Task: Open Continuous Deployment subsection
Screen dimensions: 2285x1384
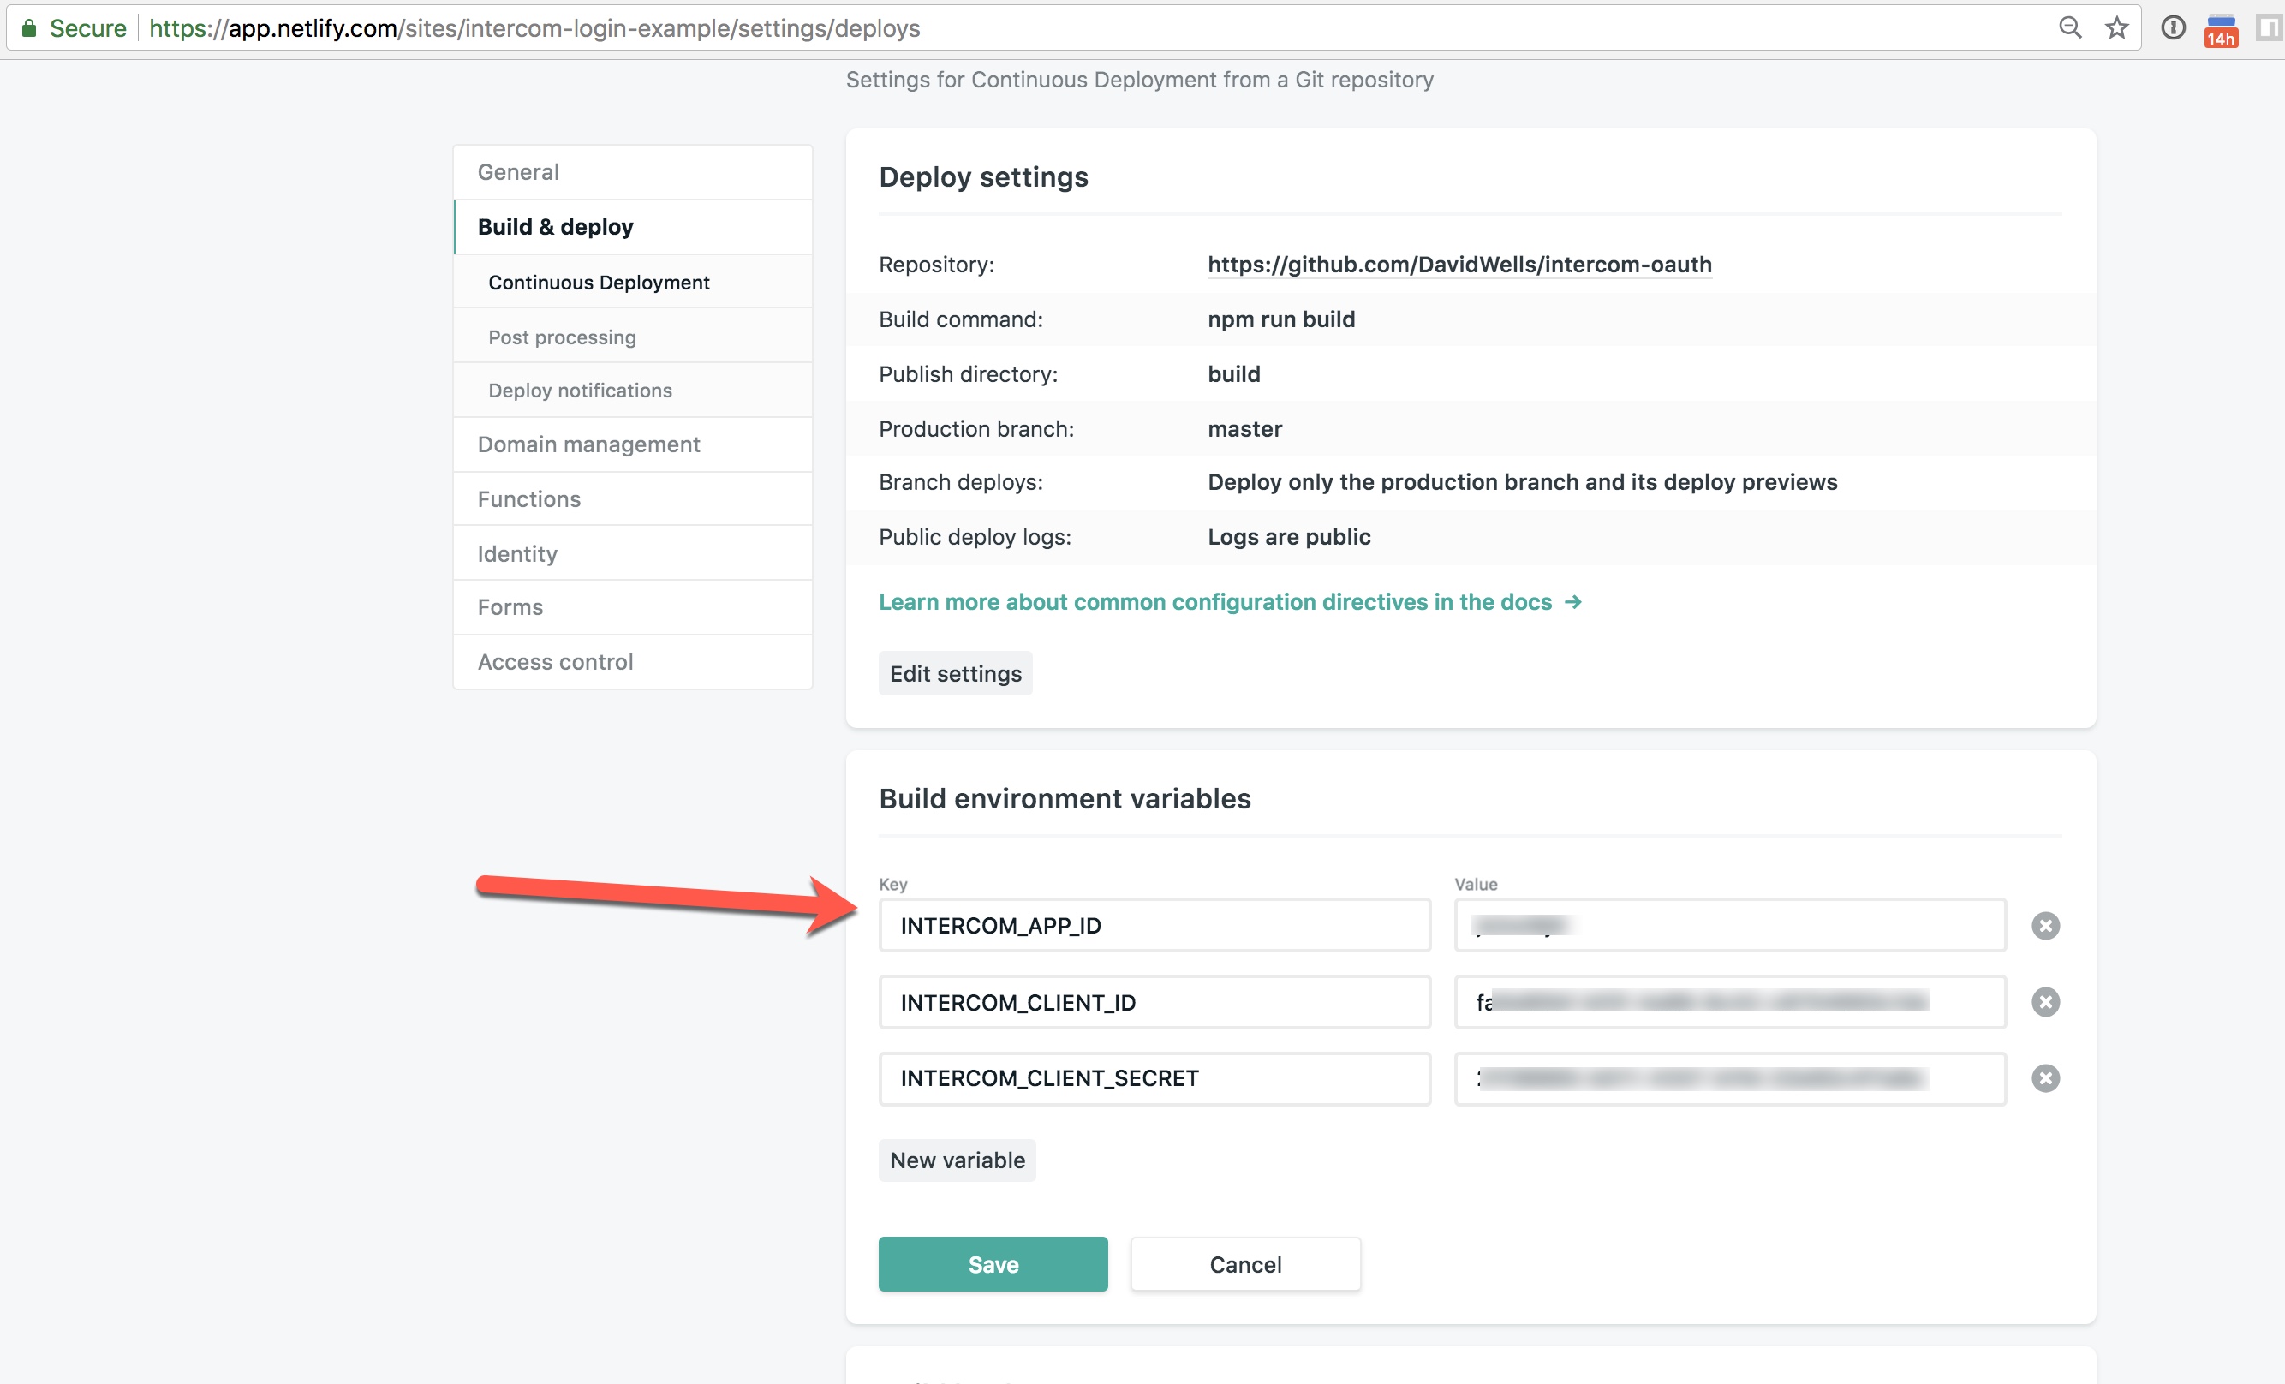Action: click(x=632, y=282)
